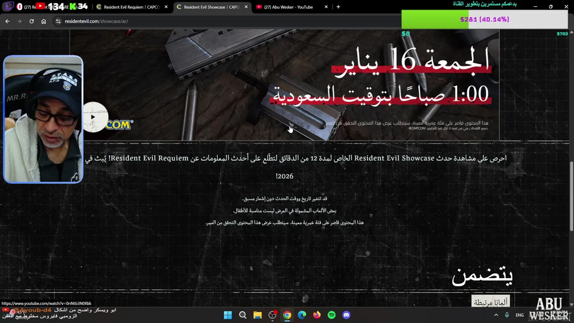Open the Windows Start menu
The width and height of the screenshot is (574, 323).
pyautogui.click(x=228, y=315)
